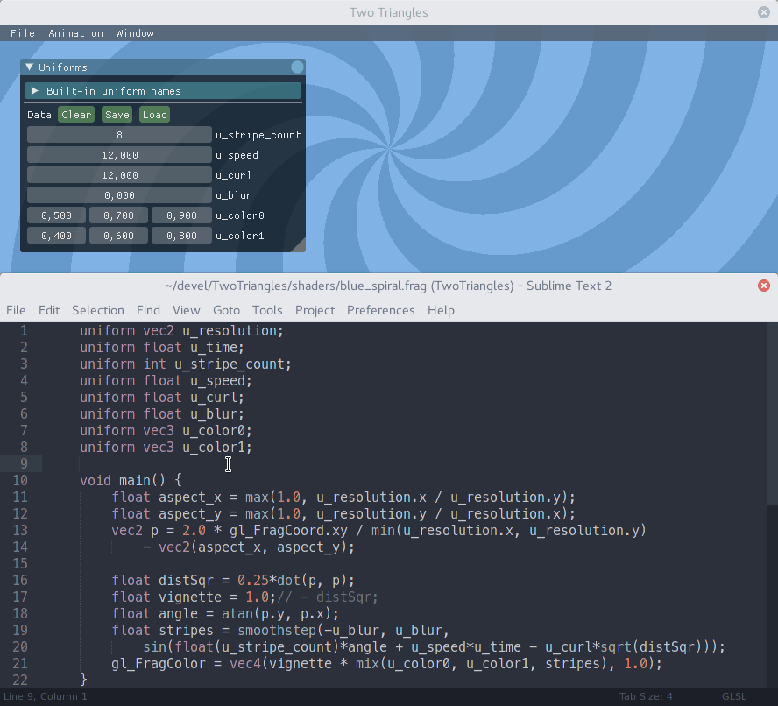Click line number 16 in gutter
778x706 pixels.
(20, 580)
